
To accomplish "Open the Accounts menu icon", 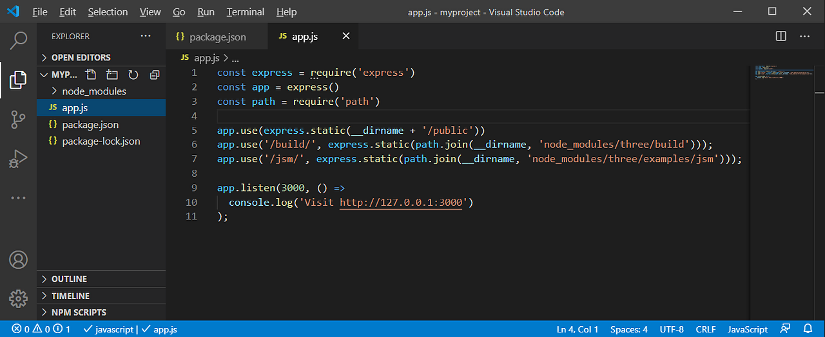I will coord(18,260).
